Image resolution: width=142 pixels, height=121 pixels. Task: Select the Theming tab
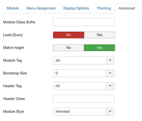coord(104,8)
